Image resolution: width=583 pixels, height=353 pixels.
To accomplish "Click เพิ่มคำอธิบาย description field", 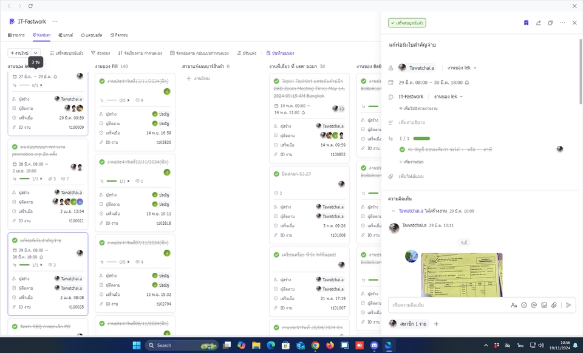I will 412,122.
